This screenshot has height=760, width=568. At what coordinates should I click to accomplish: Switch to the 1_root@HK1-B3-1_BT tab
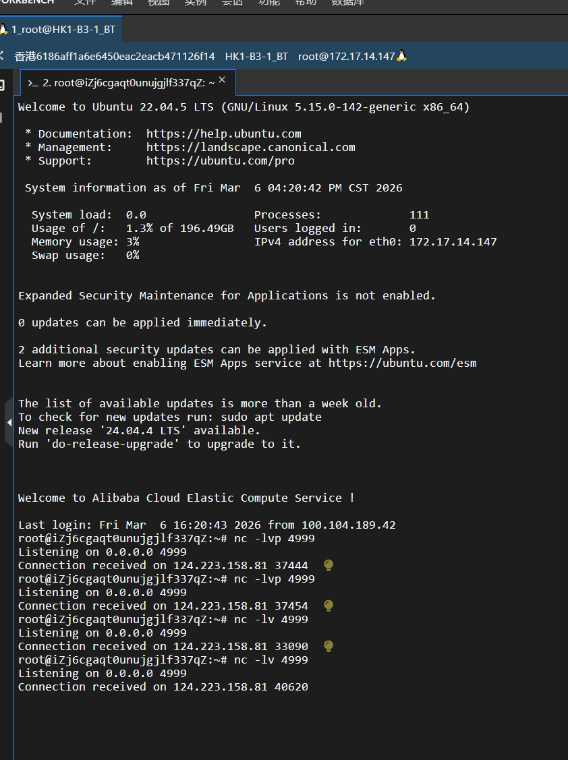62,30
